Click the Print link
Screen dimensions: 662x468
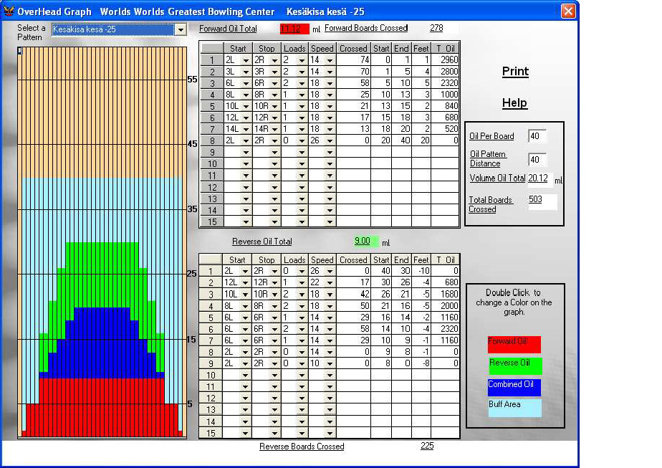pos(515,72)
